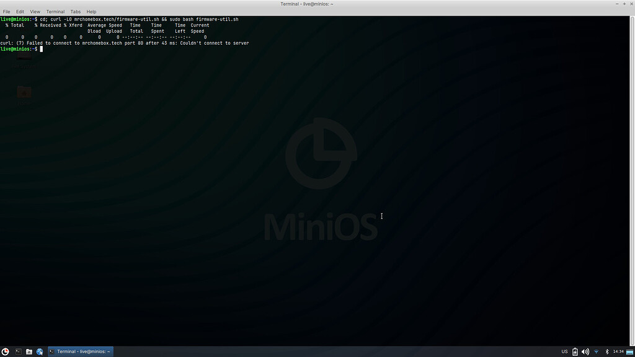The width and height of the screenshot is (635, 357).
Task: Open the Tabs menu
Action: (76, 11)
